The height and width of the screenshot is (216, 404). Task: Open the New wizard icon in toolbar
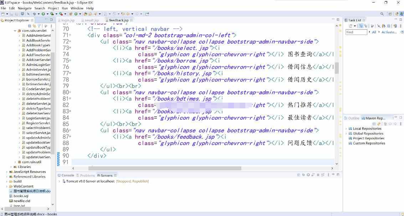[x=3, y=14]
